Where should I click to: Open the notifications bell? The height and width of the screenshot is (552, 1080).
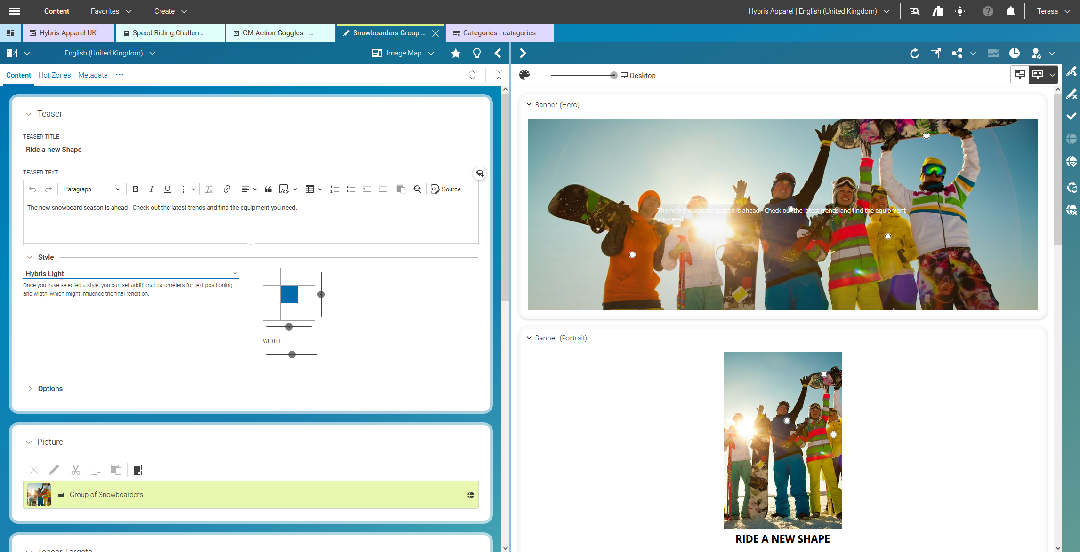[1010, 11]
